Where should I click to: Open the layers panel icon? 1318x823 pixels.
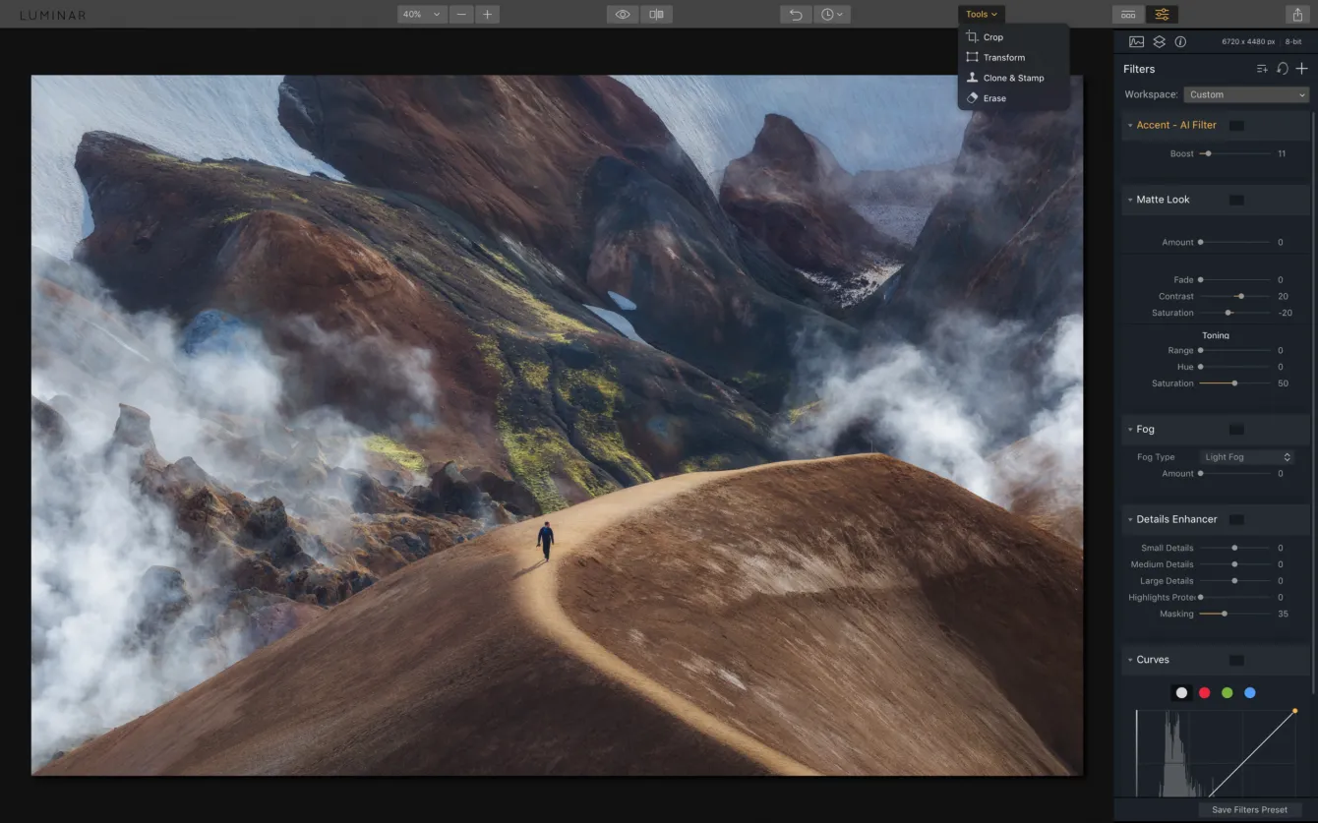1159,42
